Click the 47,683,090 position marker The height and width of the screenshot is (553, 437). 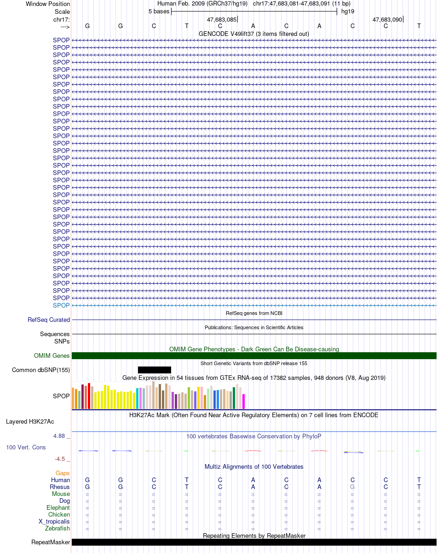pos(388,20)
